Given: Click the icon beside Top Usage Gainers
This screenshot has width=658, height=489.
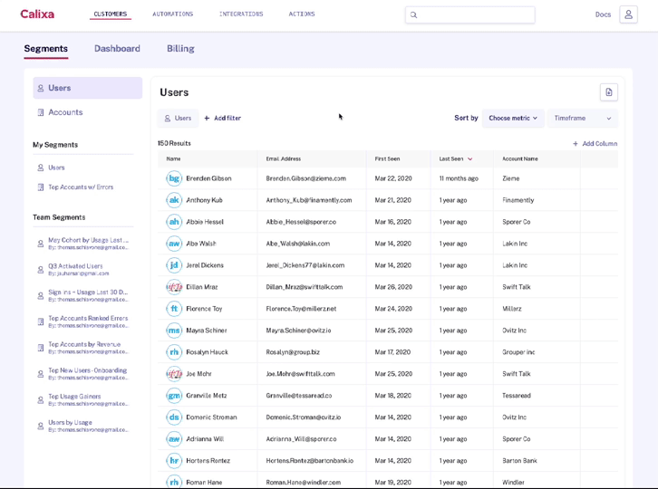Looking at the screenshot, I should click(x=41, y=400).
